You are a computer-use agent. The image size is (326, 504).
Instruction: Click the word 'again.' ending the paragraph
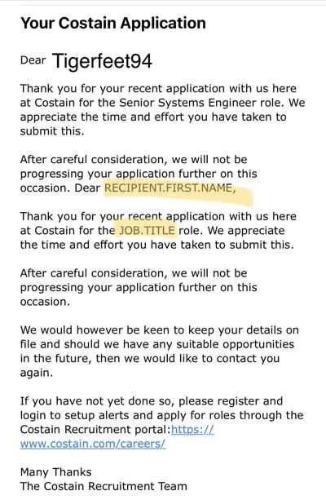point(37,373)
